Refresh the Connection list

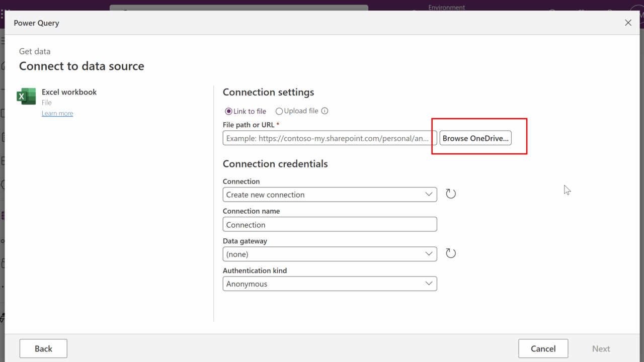tap(451, 194)
